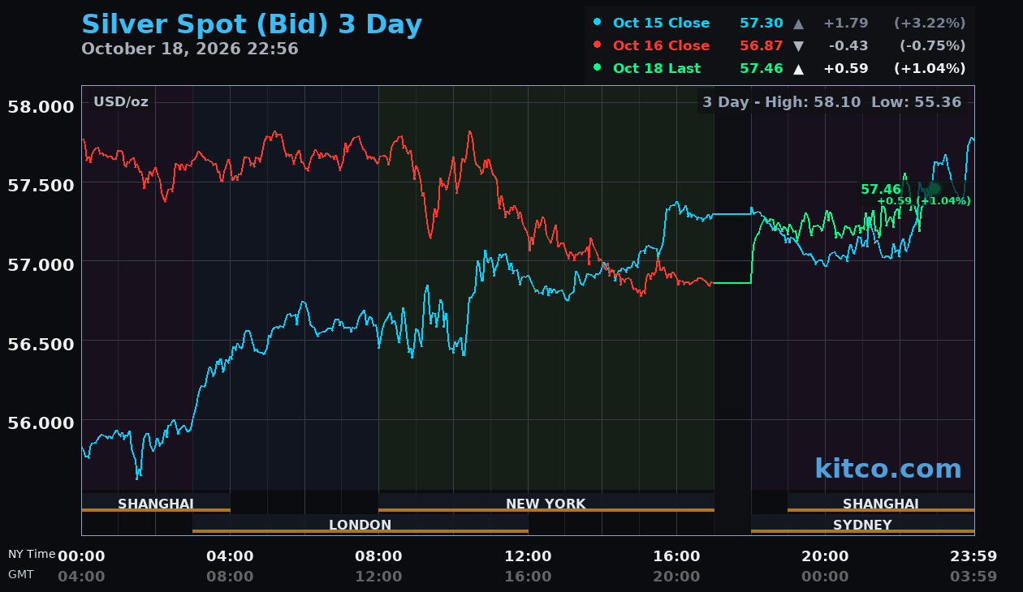This screenshot has width=1023, height=592.
Task: Click the '(+3.22%)' percent change
Action: 930,24
